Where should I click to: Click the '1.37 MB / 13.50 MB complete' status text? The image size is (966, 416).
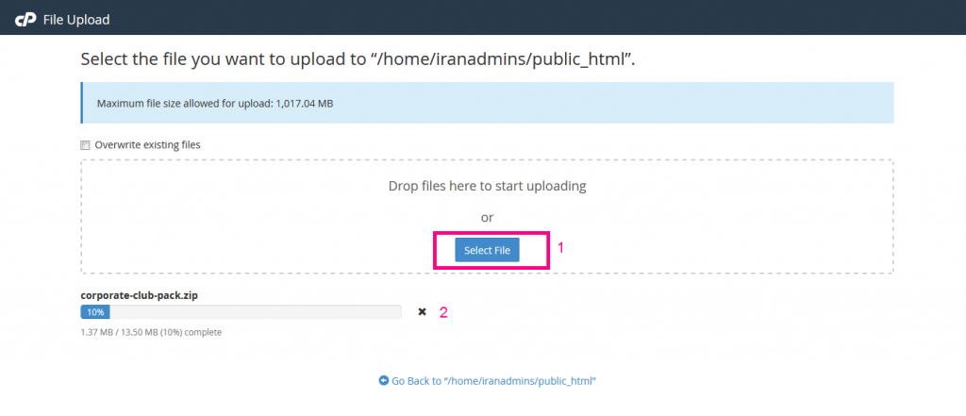click(151, 332)
